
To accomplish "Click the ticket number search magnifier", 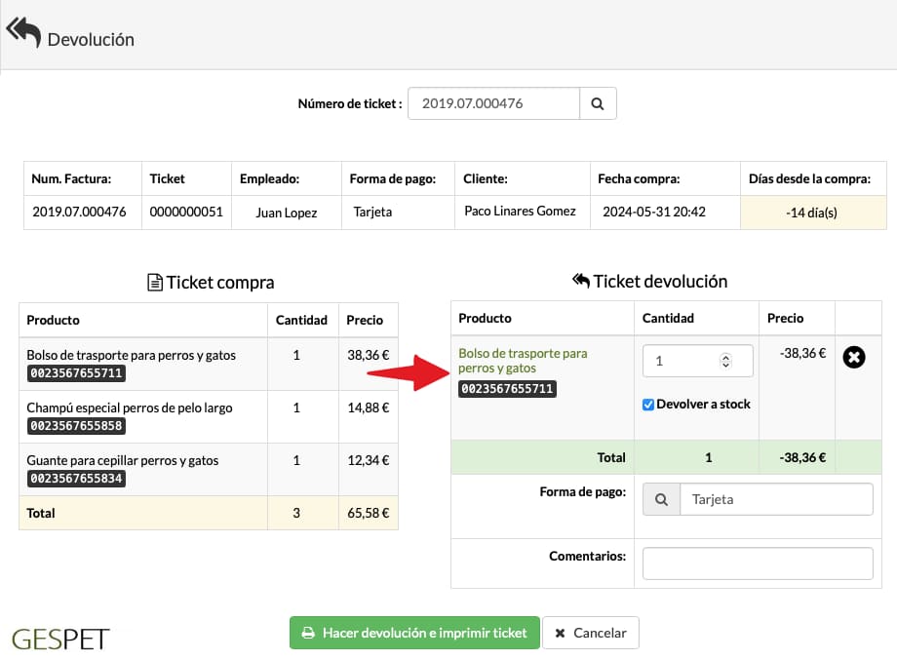I will 598,103.
